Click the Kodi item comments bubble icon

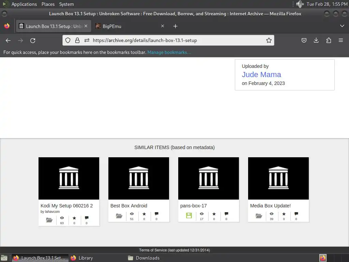coord(87,218)
